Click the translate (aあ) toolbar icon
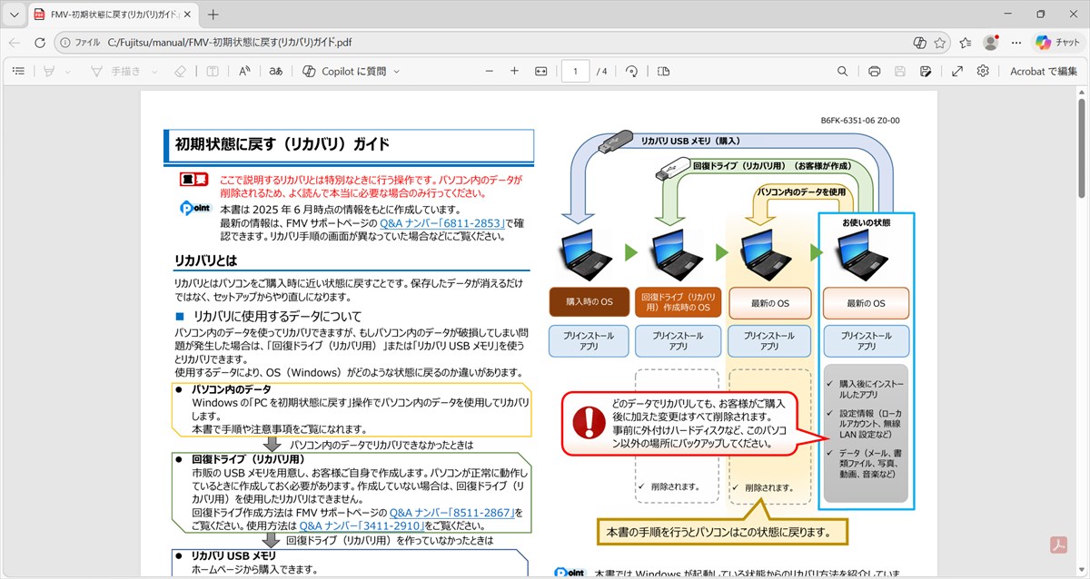 click(x=275, y=71)
